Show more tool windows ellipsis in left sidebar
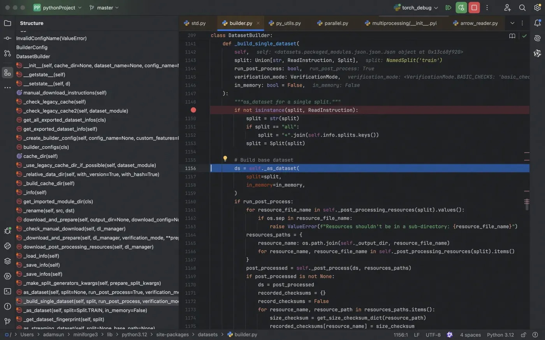Viewport: 545px width, 340px height. 7,87
